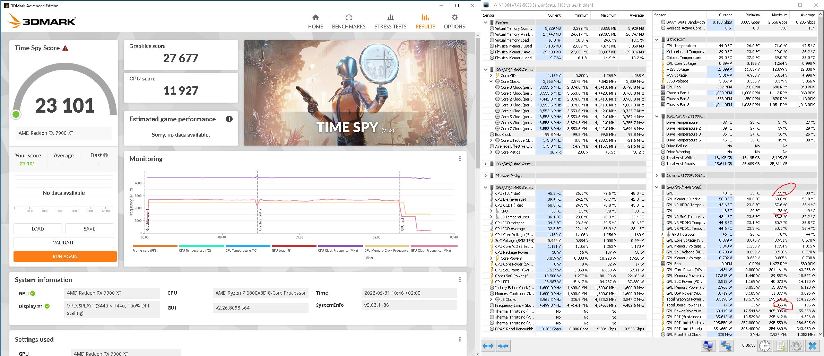Open the Settings used three-dot menu
The image size is (824, 356).
tap(460, 339)
